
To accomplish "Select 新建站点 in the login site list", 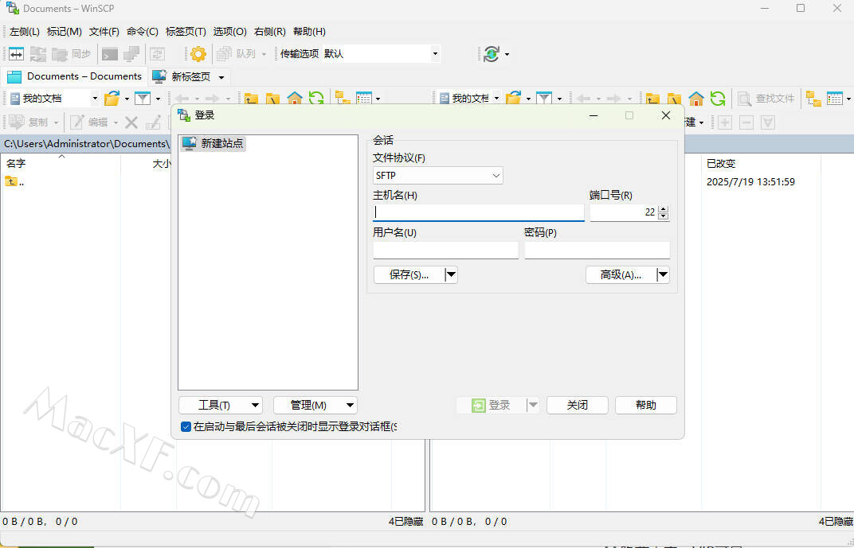I will 213,143.
